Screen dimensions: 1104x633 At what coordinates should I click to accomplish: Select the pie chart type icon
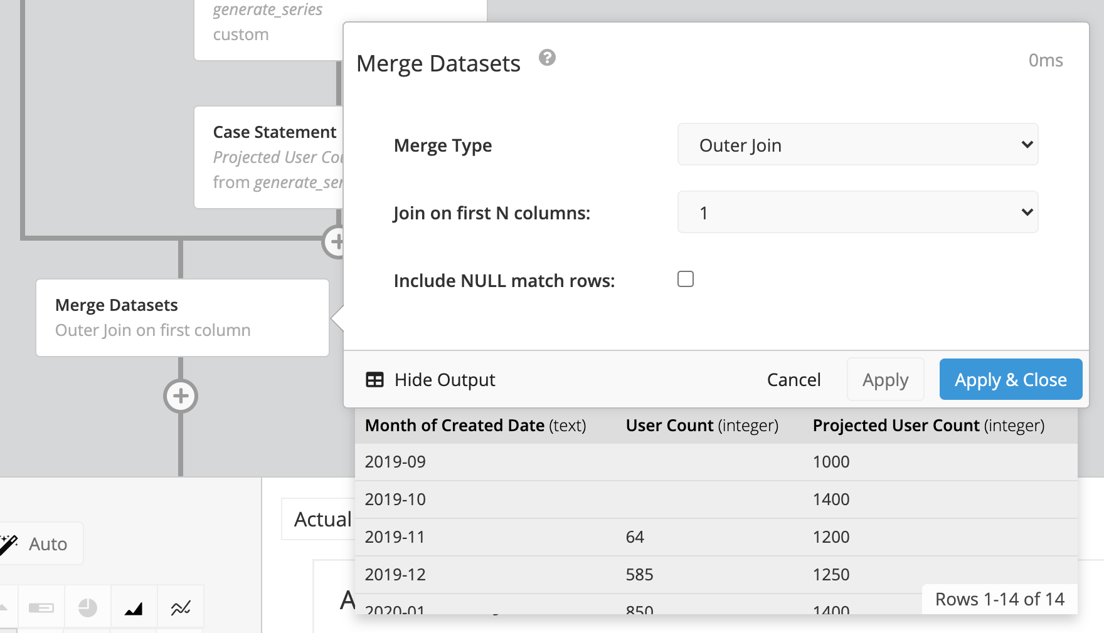coord(88,608)
